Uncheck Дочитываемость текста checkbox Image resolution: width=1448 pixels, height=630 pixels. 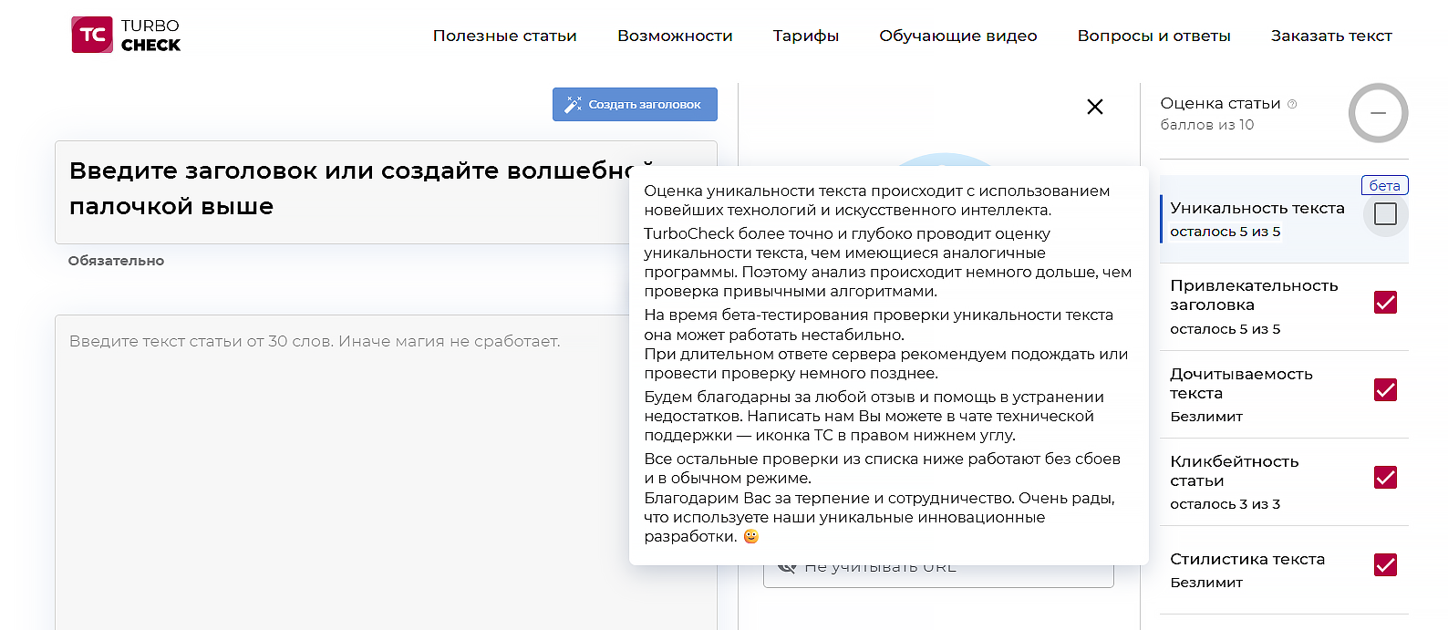(x=1385, y=389)
